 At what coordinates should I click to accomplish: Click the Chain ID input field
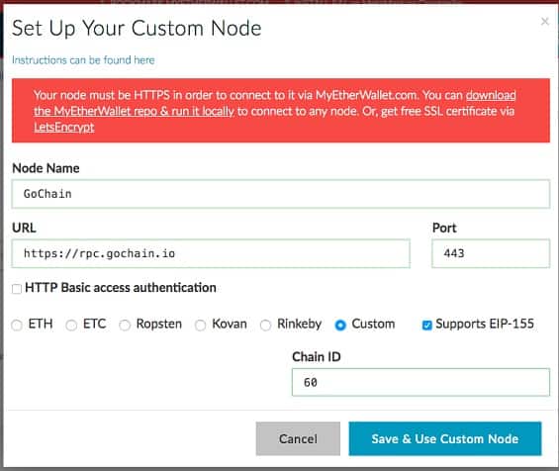click(x=420, y=382)
